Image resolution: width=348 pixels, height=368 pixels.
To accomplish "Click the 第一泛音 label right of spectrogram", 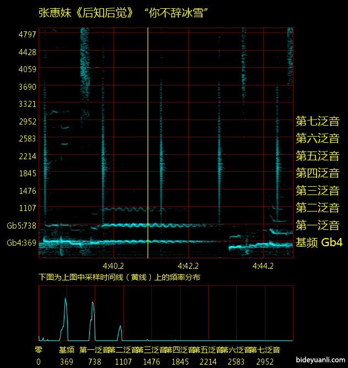I will tap(317, 225).
